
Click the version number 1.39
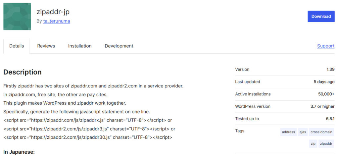coord(331,70)
